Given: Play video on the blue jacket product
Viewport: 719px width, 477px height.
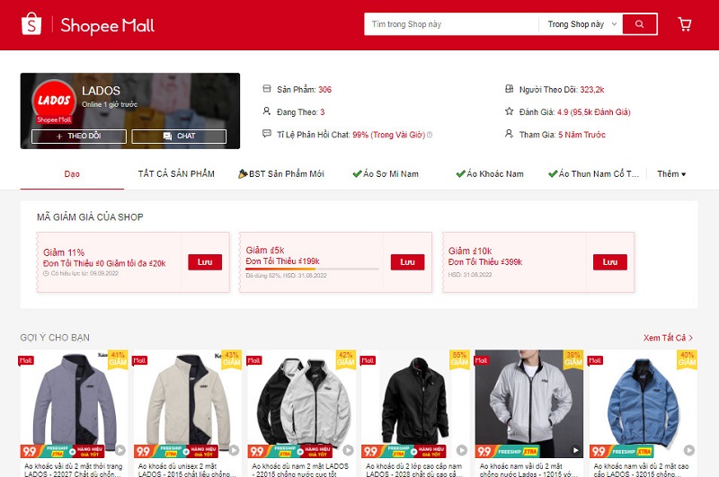Looking at the screenshot, I should (688, 450).
